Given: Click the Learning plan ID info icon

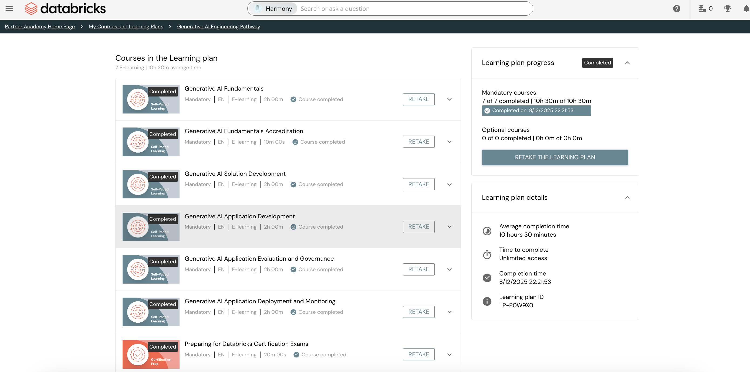Looking at the screenshot, I should [487, 301].
